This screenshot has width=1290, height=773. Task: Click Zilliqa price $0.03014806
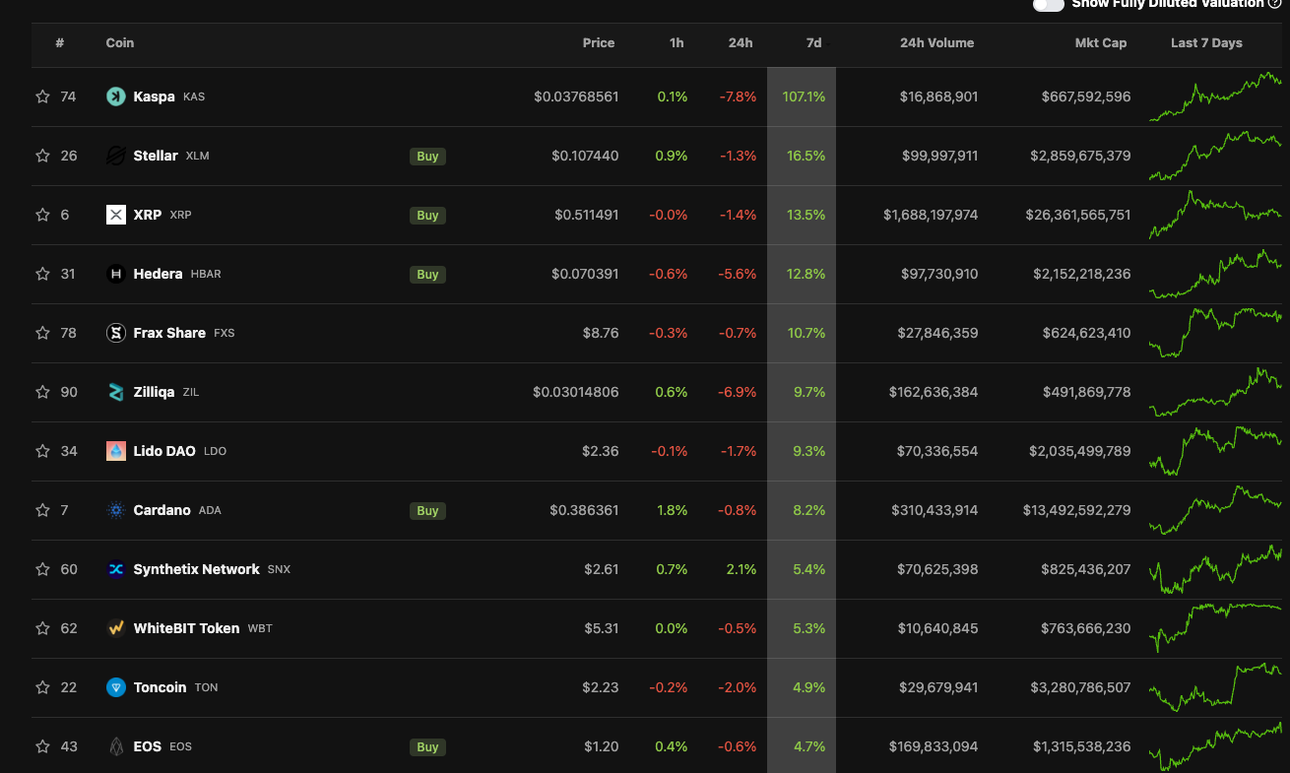576,392
